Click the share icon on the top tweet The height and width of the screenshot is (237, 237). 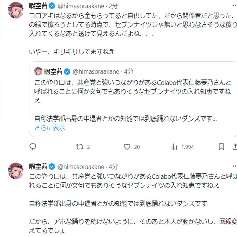point(234,147)
